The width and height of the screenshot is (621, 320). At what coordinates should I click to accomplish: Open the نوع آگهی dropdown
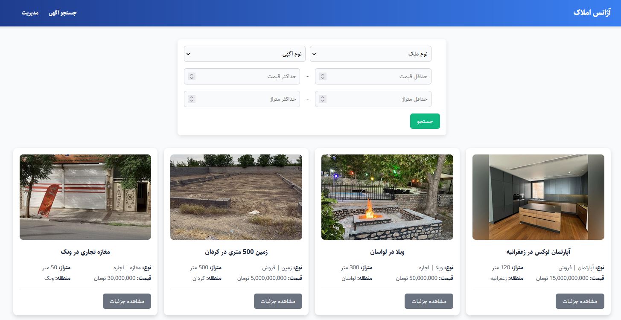click(x=245, y=54)
